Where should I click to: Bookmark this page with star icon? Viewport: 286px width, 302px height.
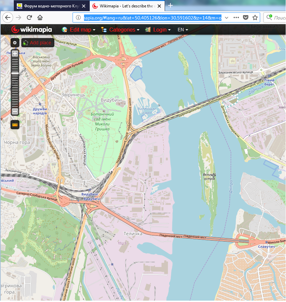pyautogui.click(x=255, y=18)
